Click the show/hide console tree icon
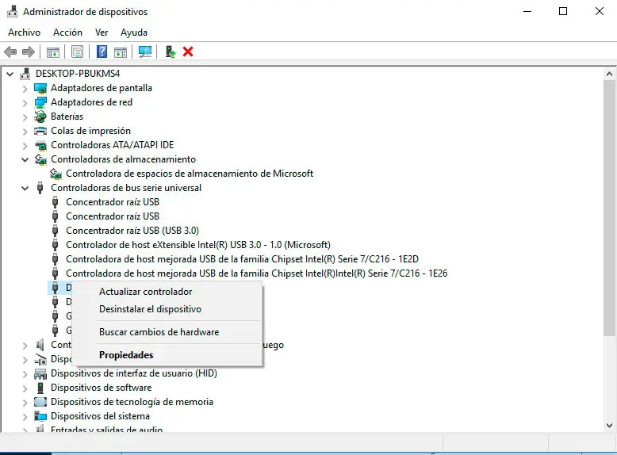This screenshot has width=617, height=455. click(x=52, y=52)
